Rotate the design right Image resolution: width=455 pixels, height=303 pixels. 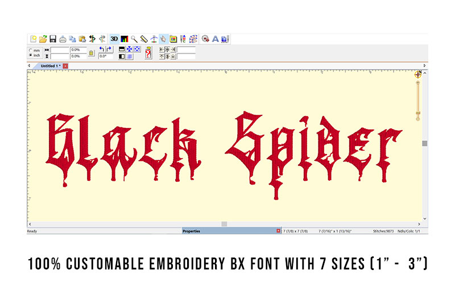(x=109, y=49)
